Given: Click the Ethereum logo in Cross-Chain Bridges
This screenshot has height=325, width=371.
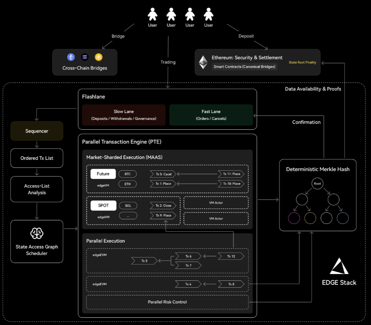Looking at the screenshot, I should (x=71, y=57).
